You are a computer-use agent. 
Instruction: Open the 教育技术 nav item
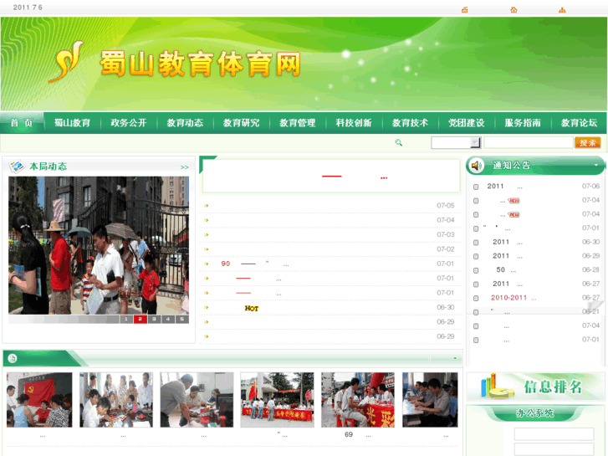click(x=410, y=123)
